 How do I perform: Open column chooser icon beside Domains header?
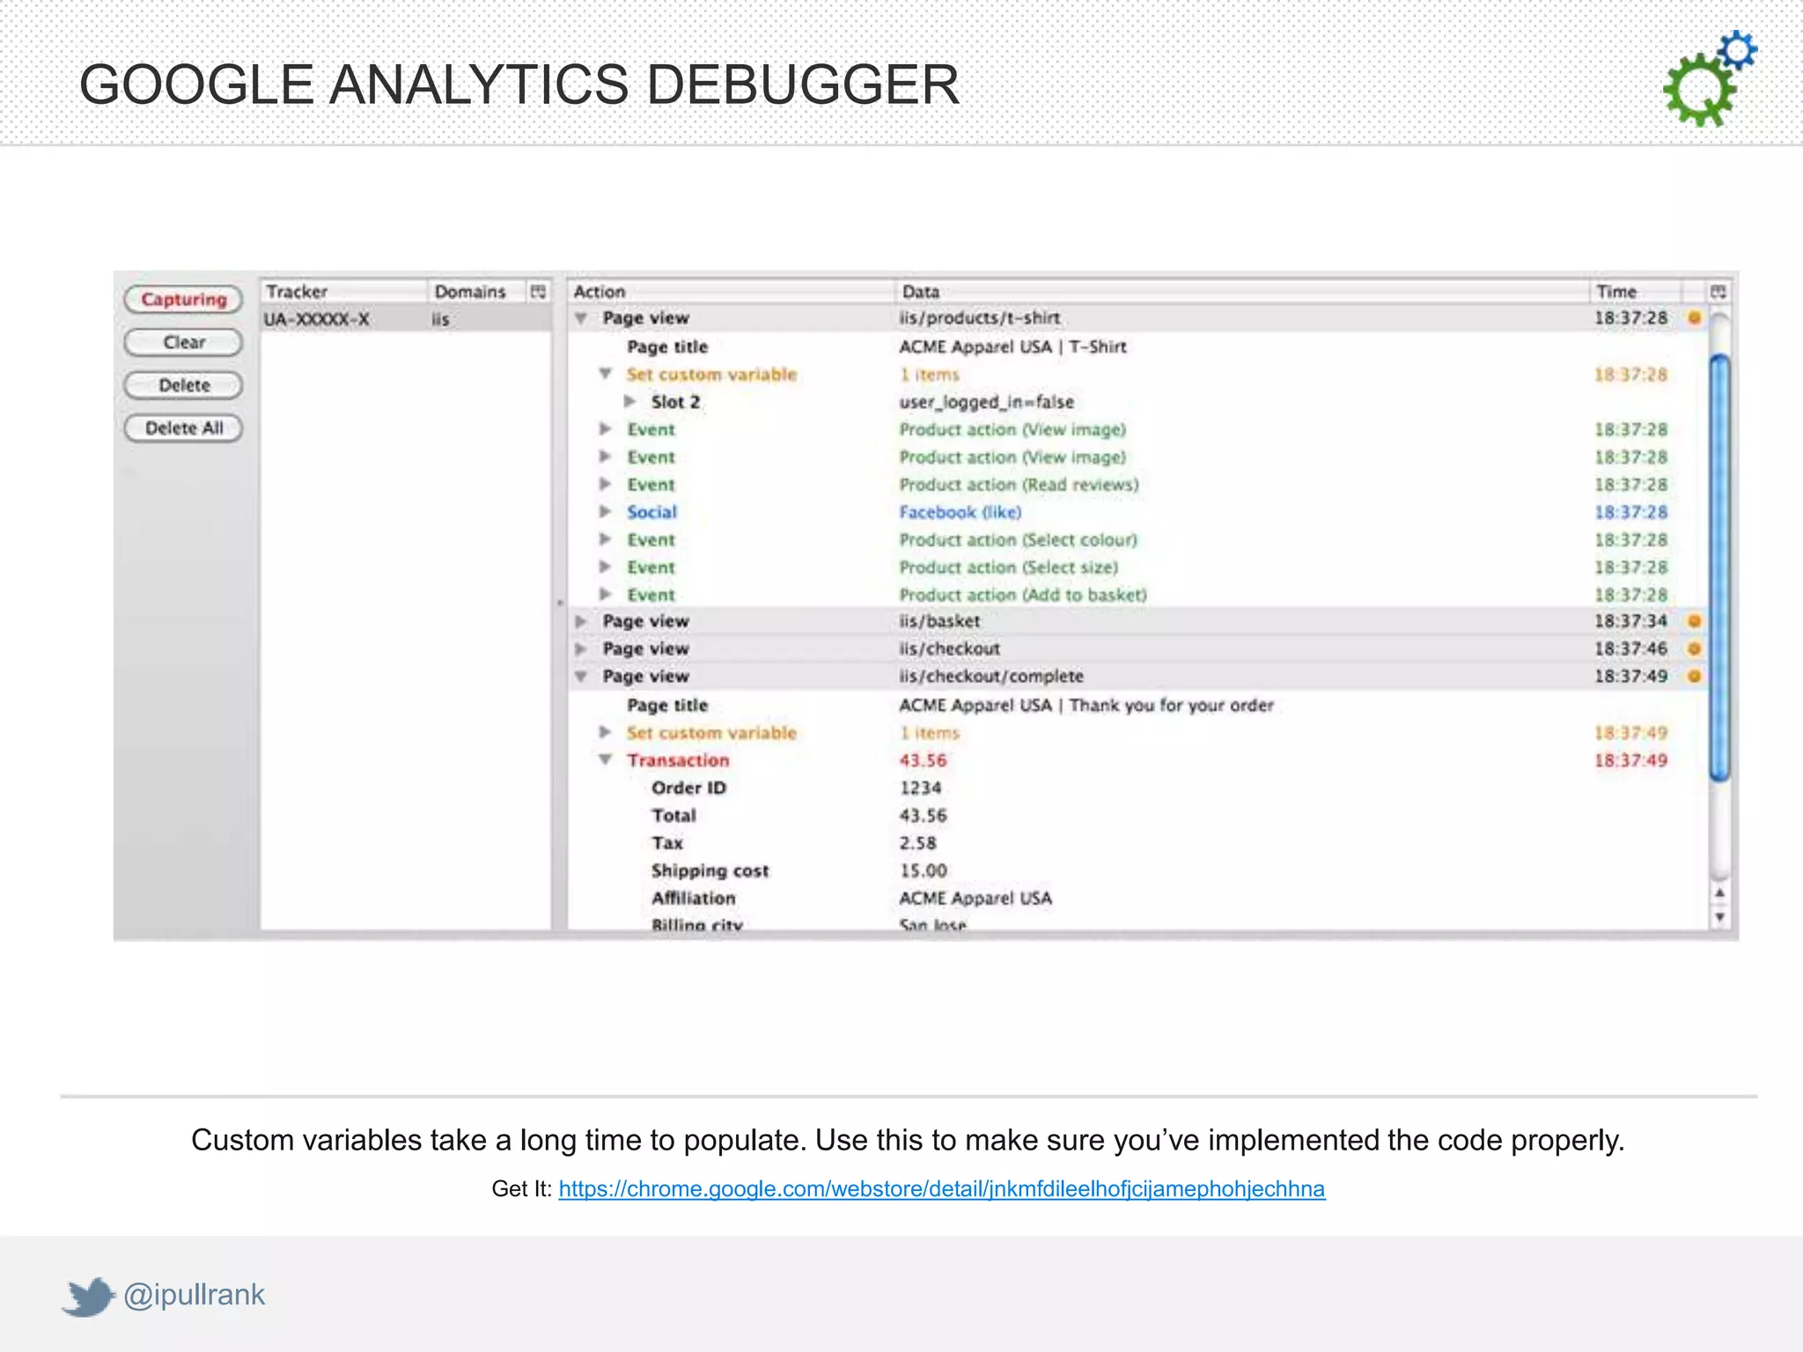[539, 291]
